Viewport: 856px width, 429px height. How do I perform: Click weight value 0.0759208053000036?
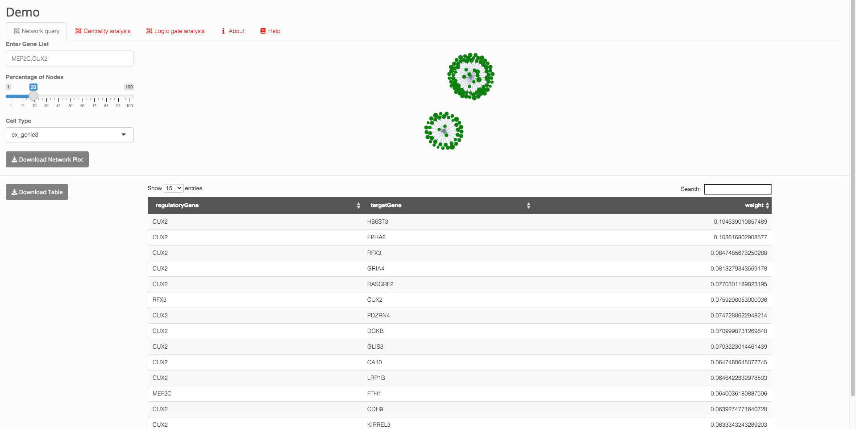click(739, 300)
